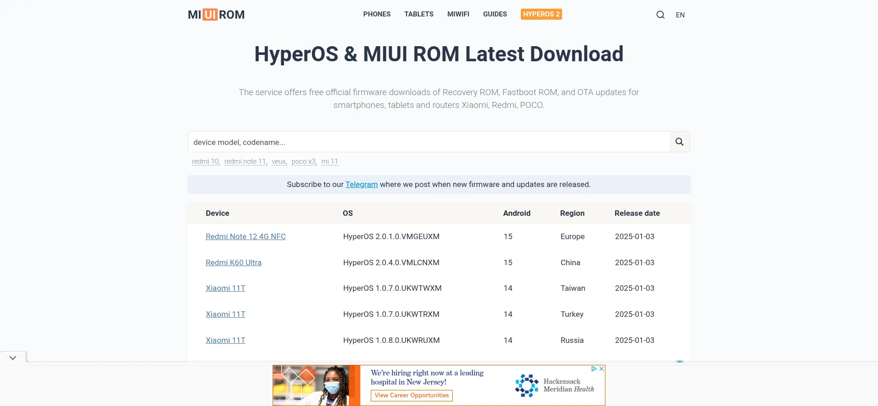Viewport: 878px width, 406px height.
Task: Focus the device model search field
Action: [x=429, y=142]
